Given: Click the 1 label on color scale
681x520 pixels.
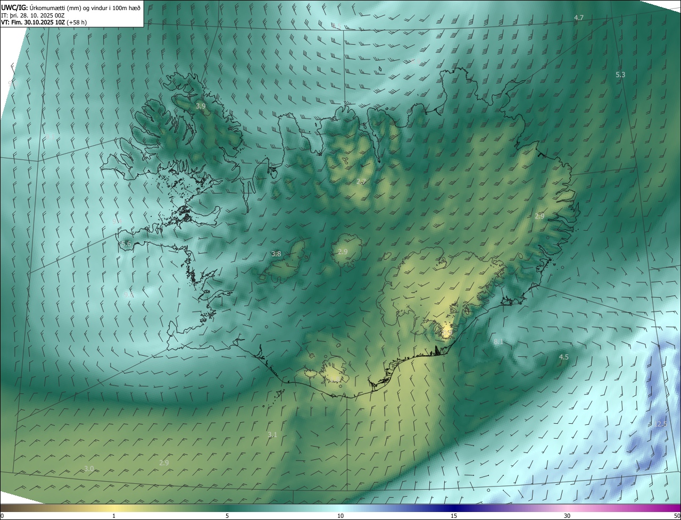Looking at the screenshot, I should (114, 516).
